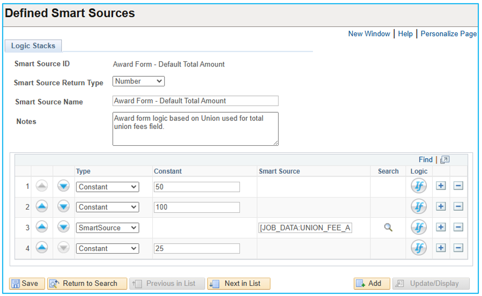Open Personalize Page

coord(449,34)
